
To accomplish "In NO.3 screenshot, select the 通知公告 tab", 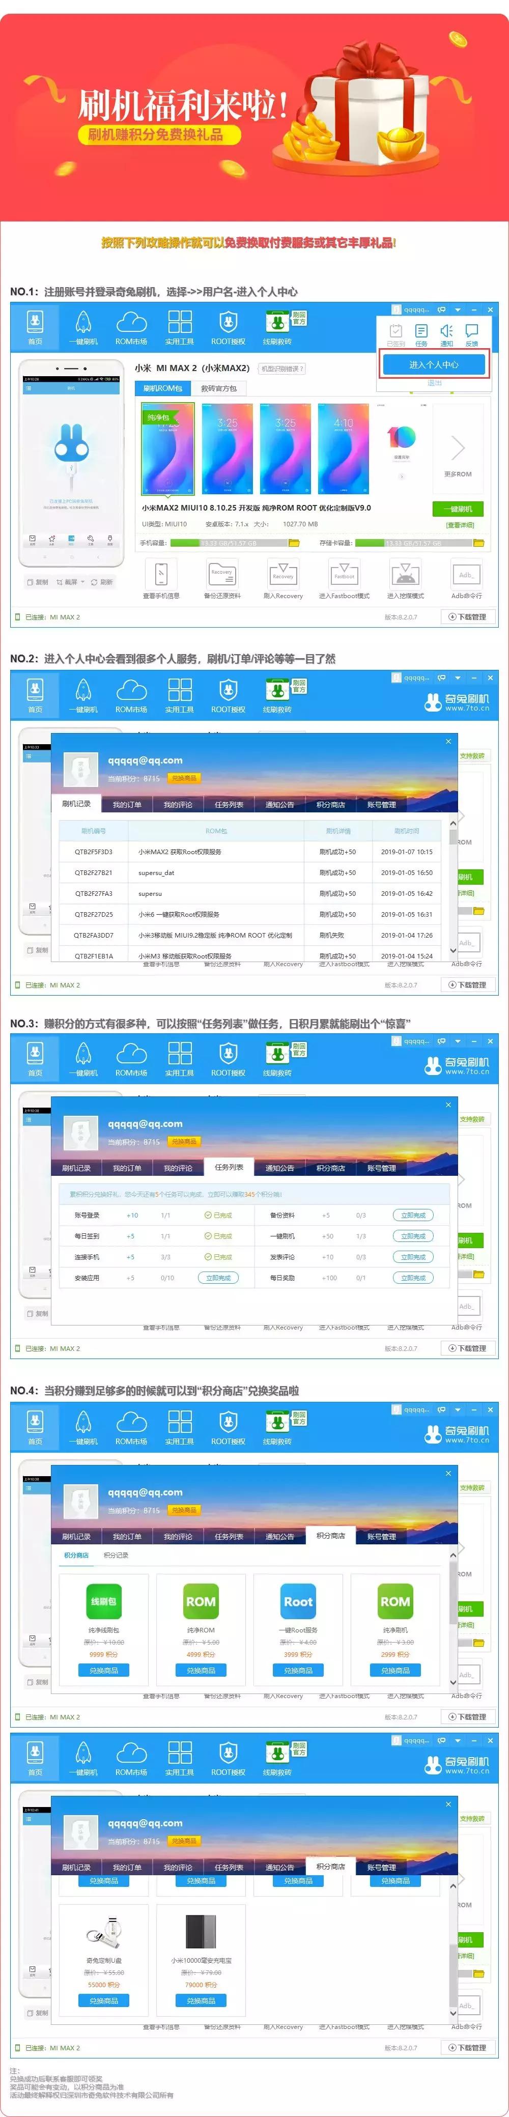I will [x=279, y=1168].
